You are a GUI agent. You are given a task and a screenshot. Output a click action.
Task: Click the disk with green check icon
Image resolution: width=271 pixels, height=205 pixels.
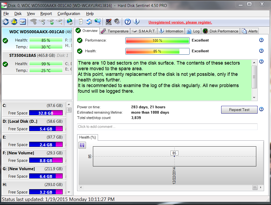click(x=51, y=22)
